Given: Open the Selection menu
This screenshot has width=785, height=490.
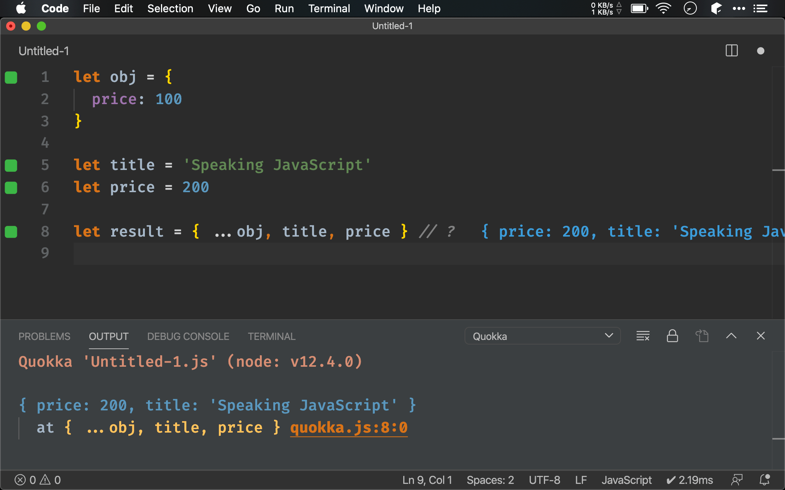Looking at the screenshot, I should 170,8.
